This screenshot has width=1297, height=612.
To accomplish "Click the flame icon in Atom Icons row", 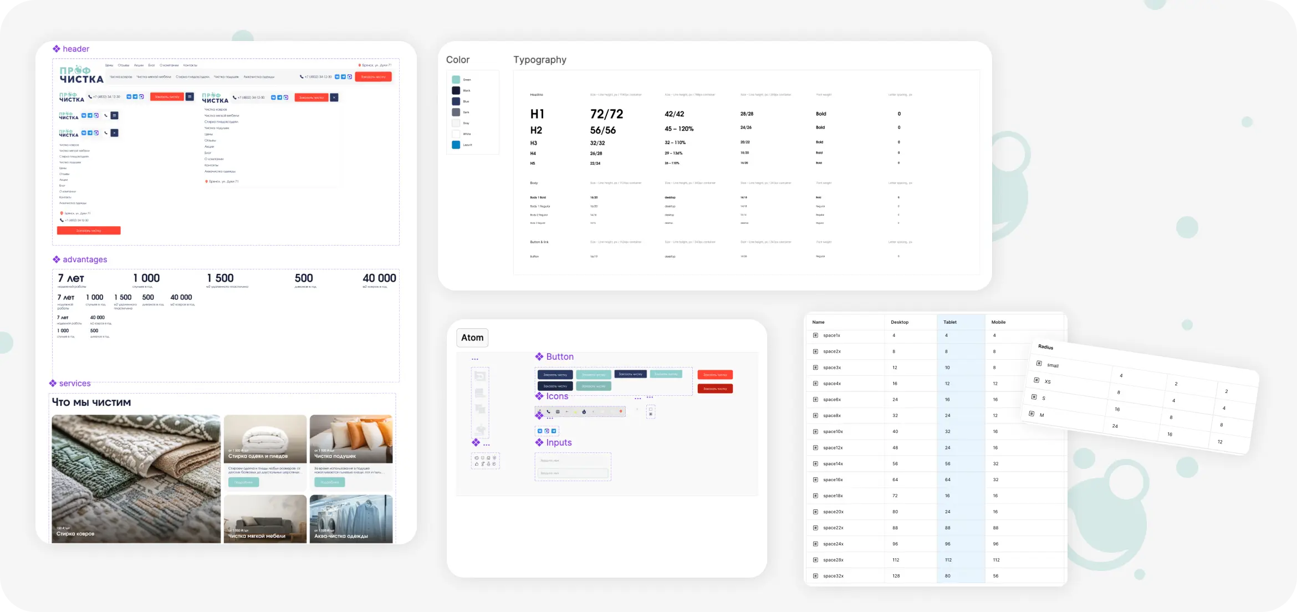I will click(584, 412).
